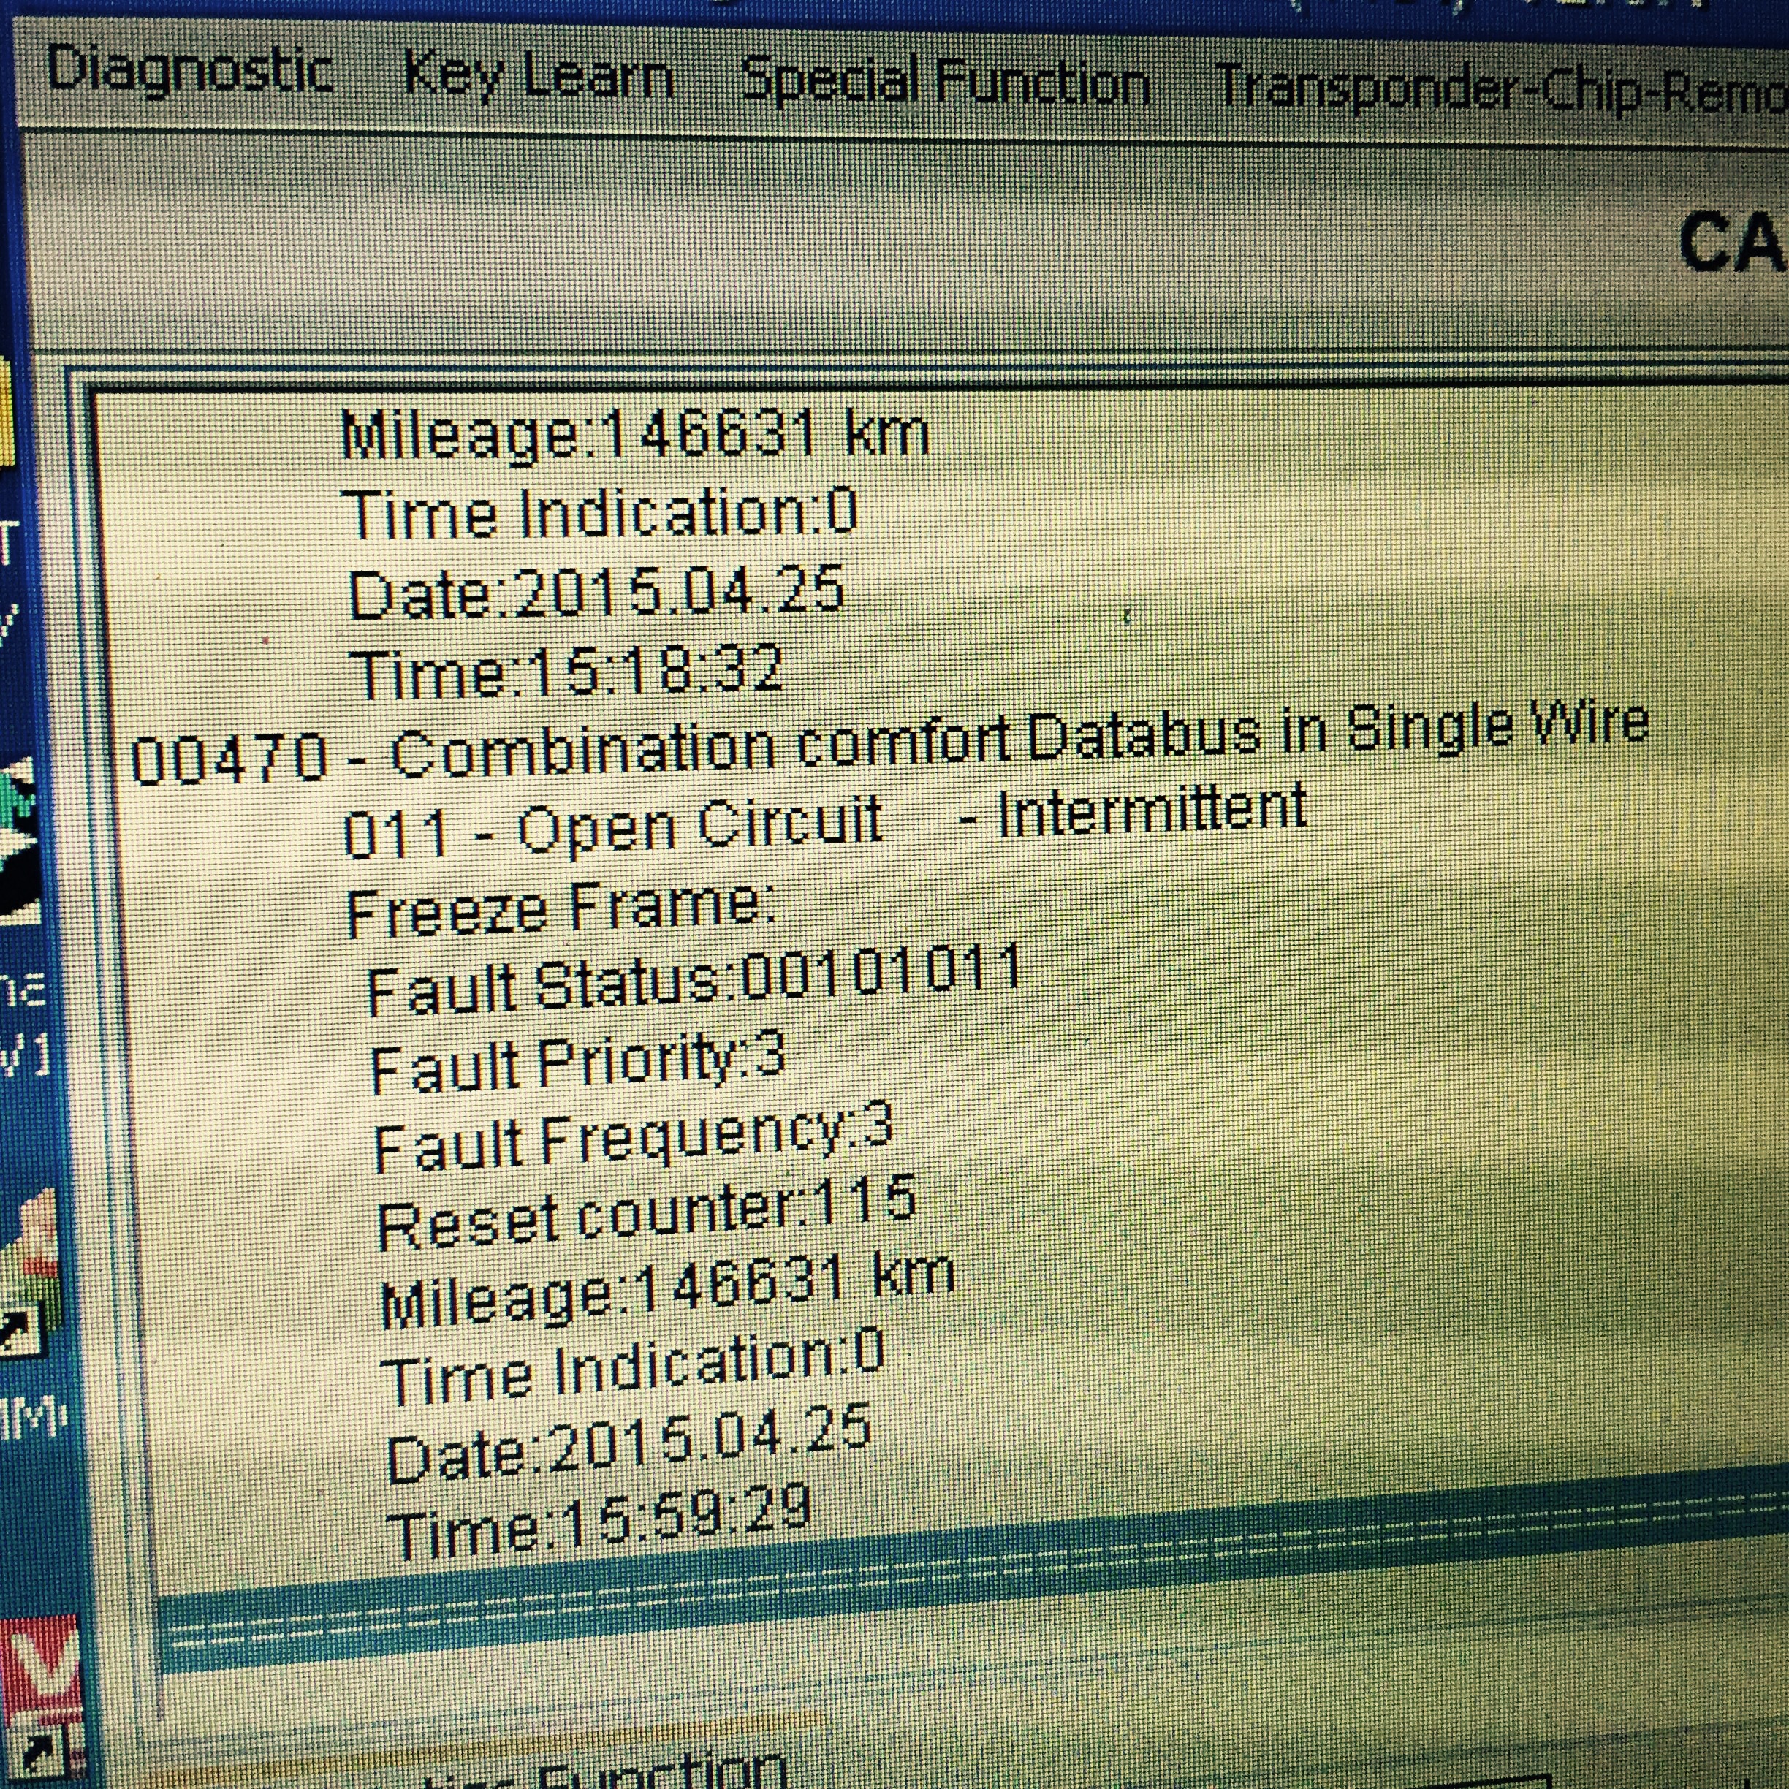Select the Fault Status:00101011 line

[694, 981]
